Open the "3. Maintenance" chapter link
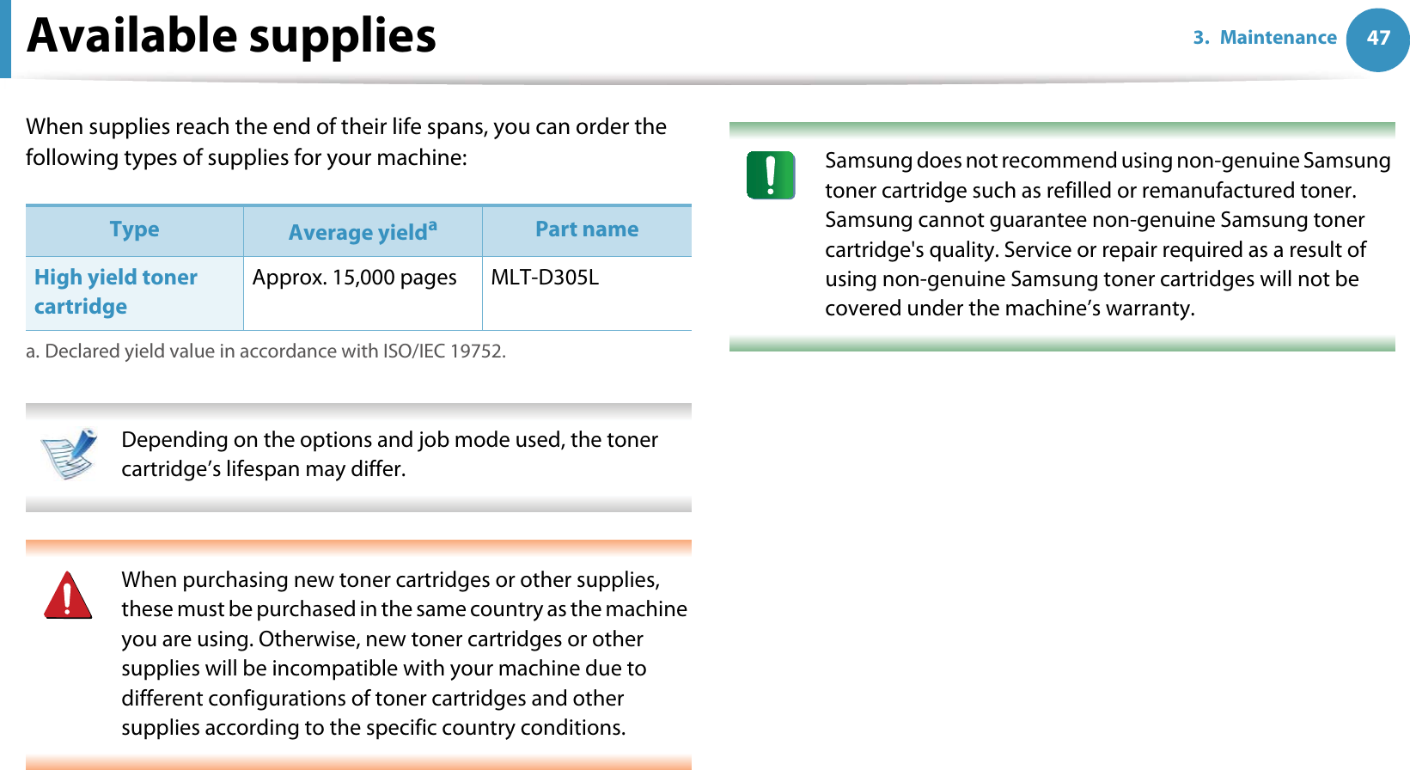1410x770 pixels. coord(1264,38)
